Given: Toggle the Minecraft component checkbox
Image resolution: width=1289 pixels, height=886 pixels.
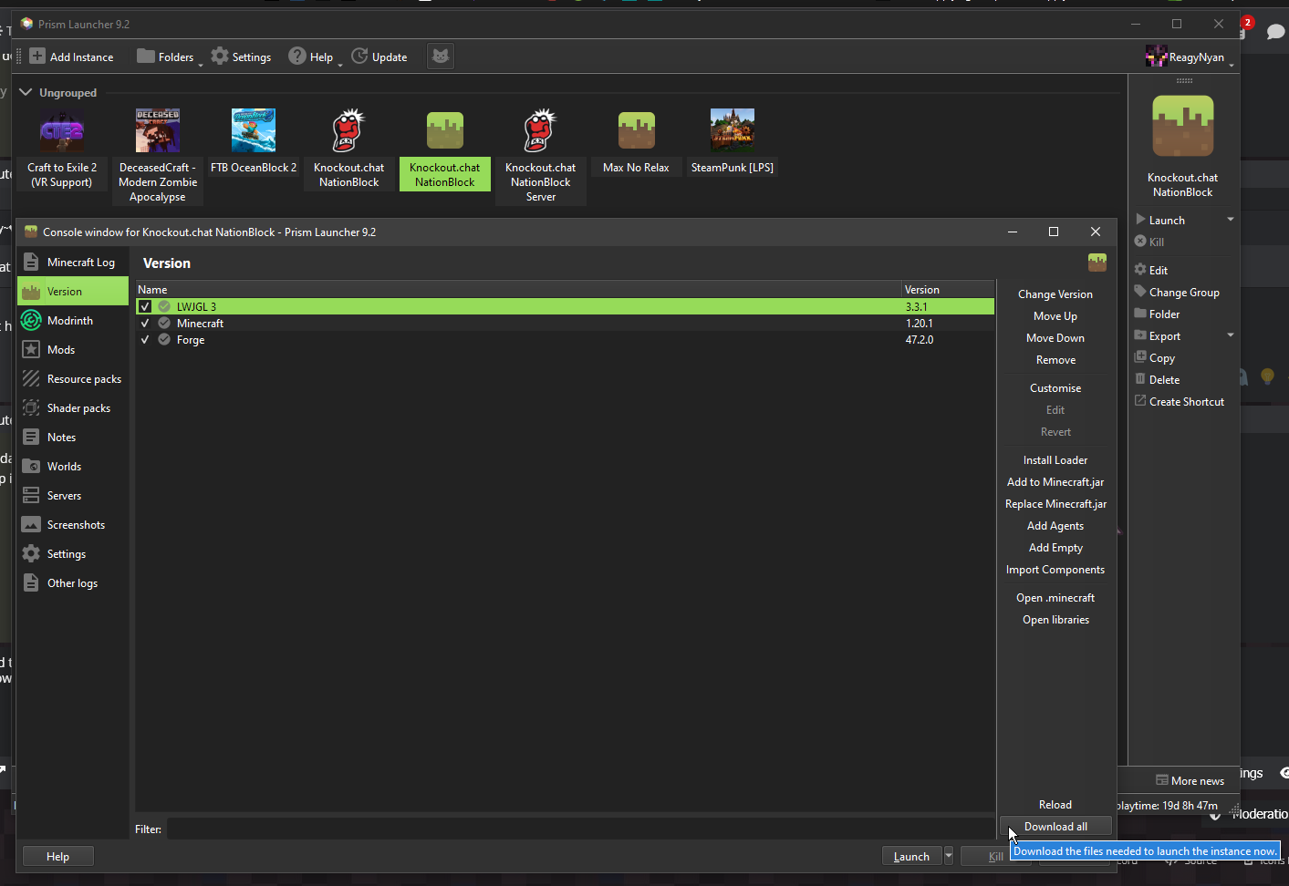Looking at the screenshot, I should (145, 323).
